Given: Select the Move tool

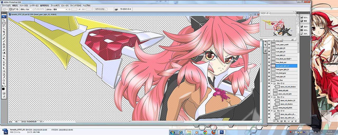Looking at the screenshot, I should (4, 20).
